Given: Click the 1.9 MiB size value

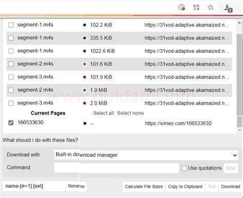Looking at the screenshot, I should (x=98, y=90).
